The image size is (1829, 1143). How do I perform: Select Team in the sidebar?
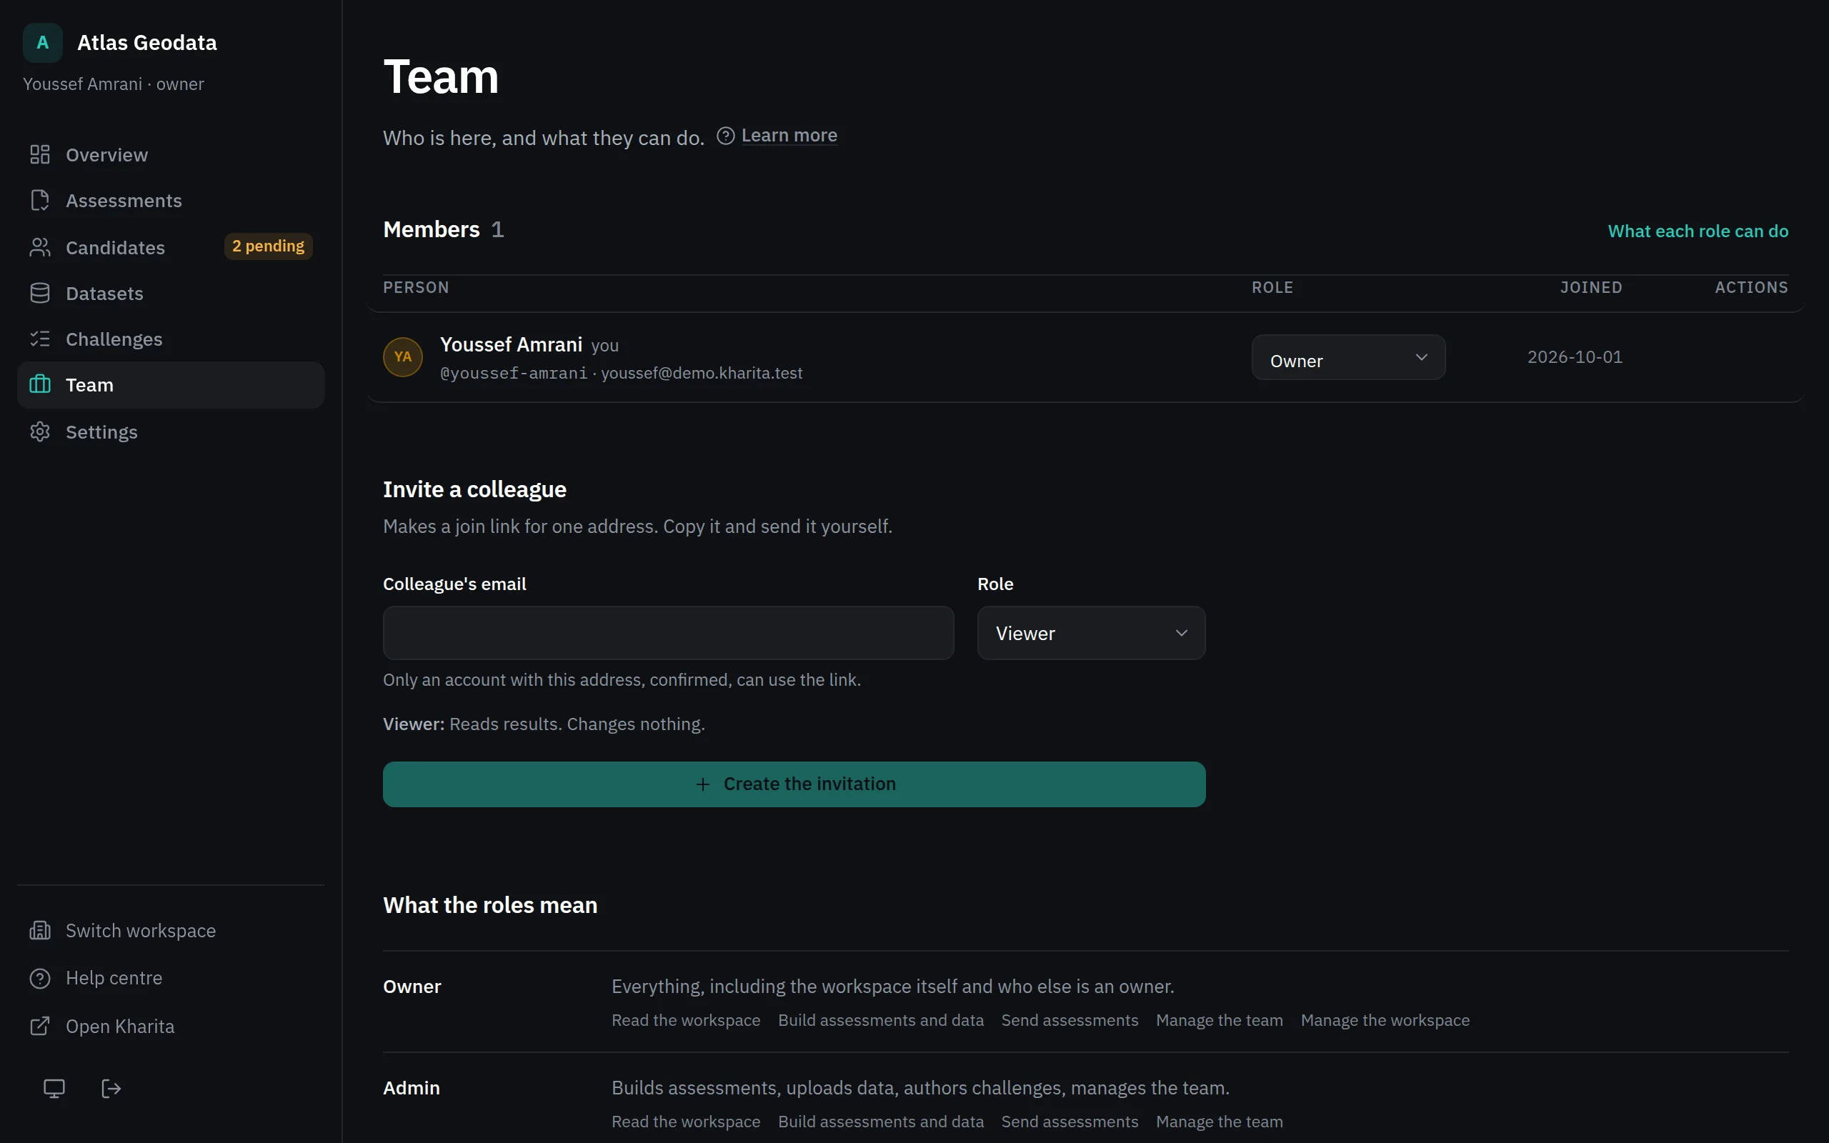171,385
